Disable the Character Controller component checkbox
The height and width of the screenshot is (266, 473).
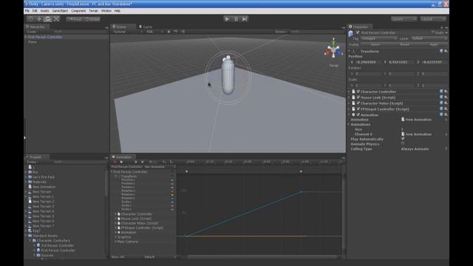tap(358, 92)
